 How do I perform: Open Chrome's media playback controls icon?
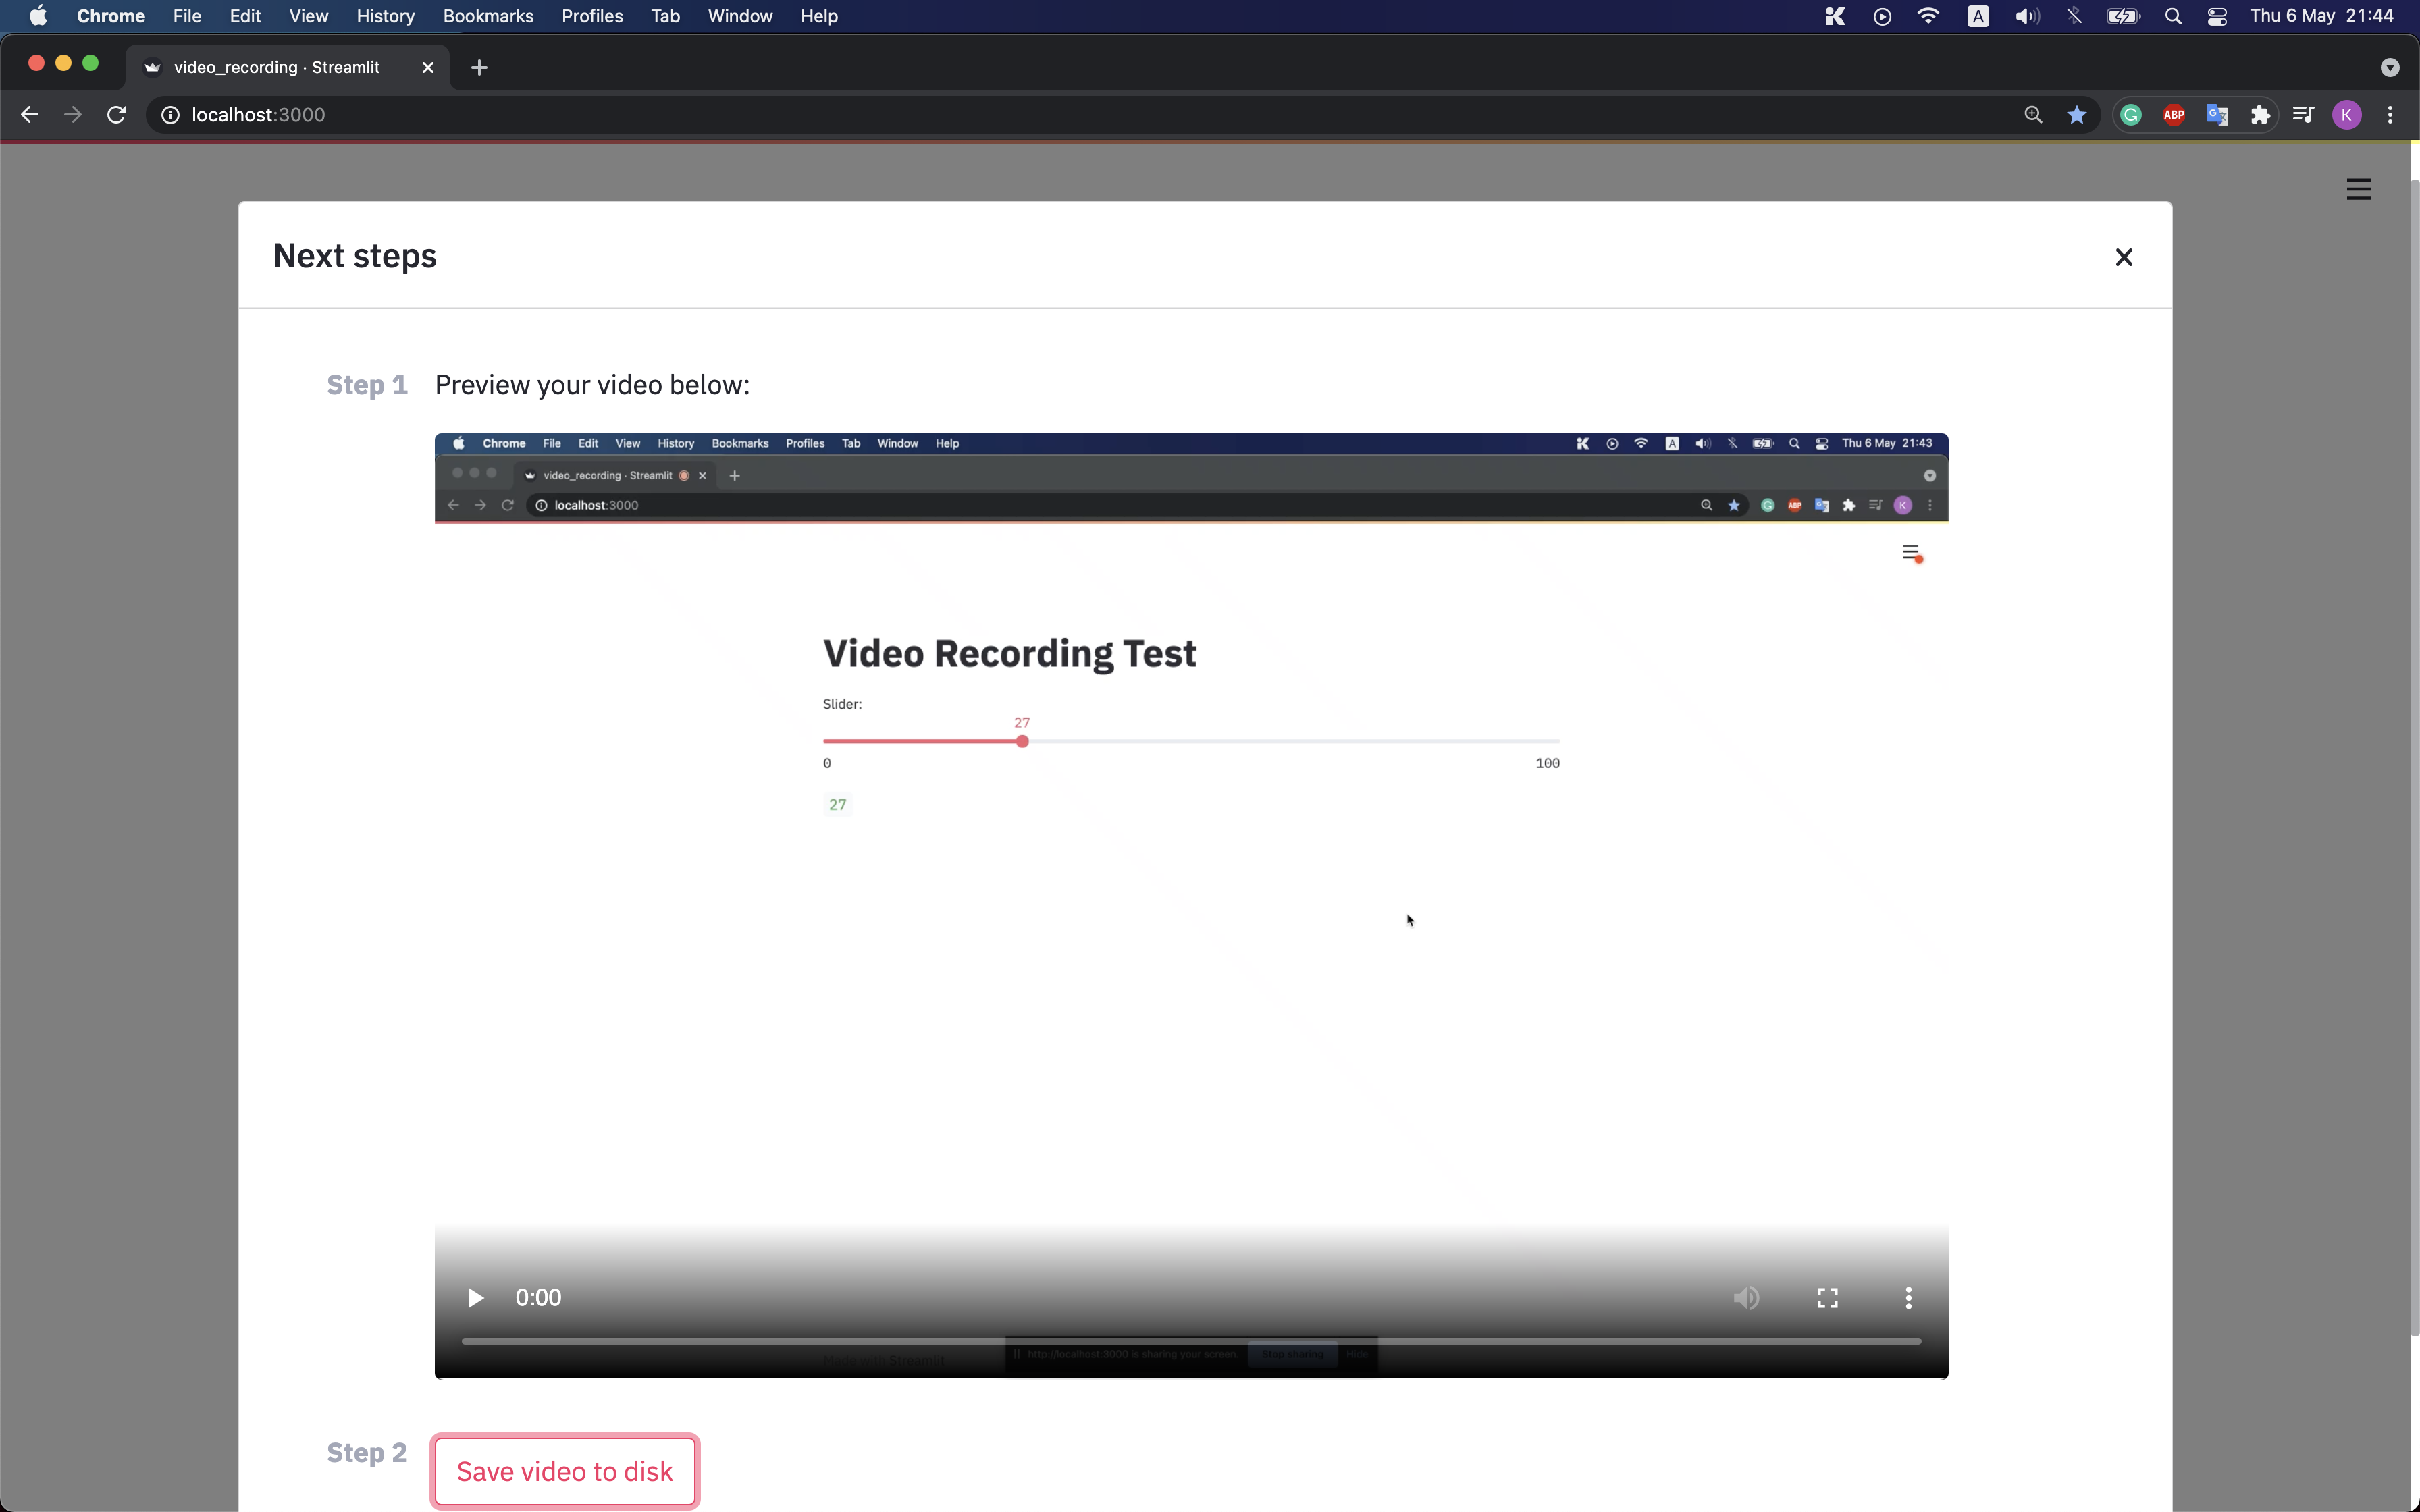tap(2303, 114)
